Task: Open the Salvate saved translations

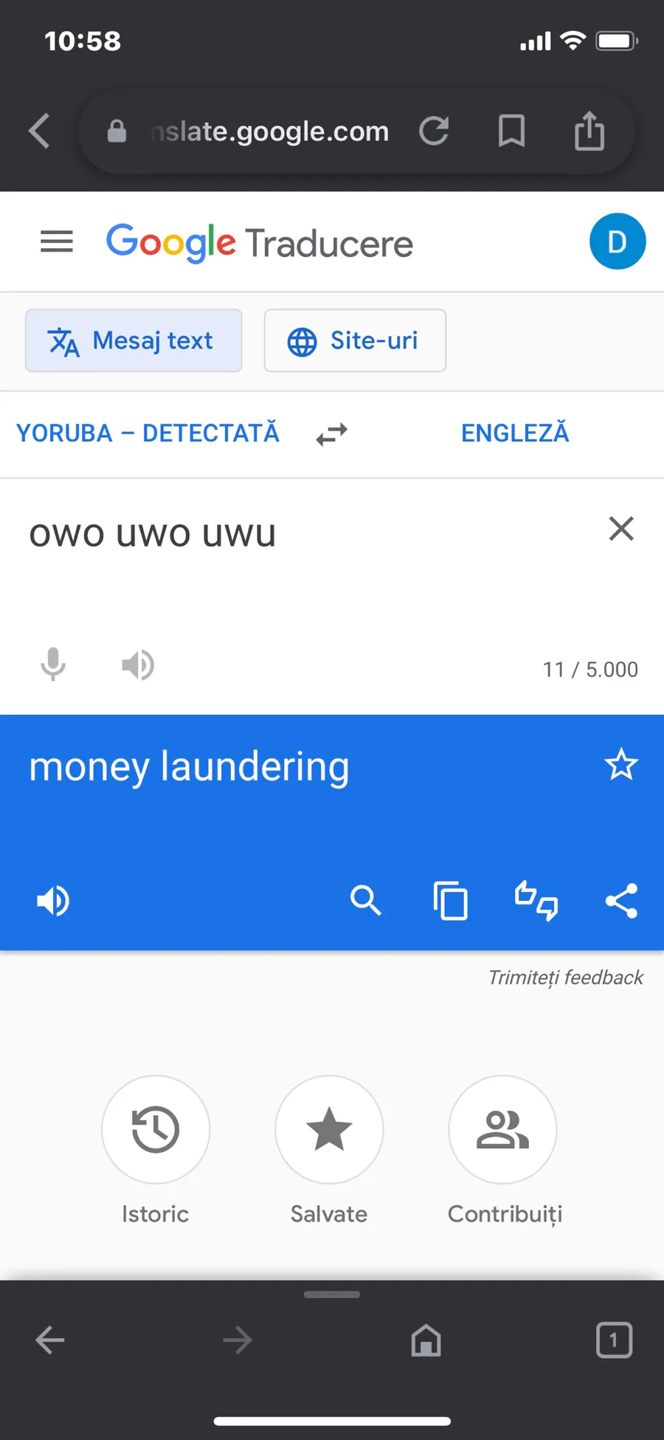Action: click(x=329, y=1130)
